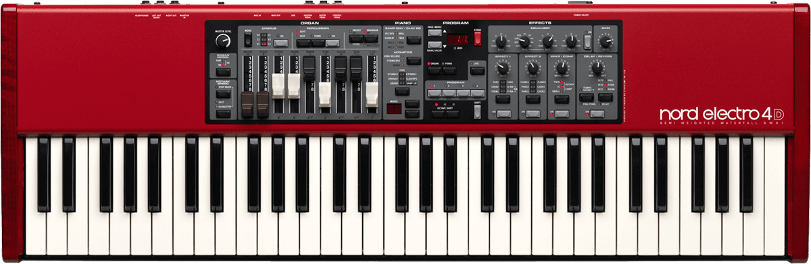
Task: Click the black 2 2/3' drawbar
Action: pyautogui.click(x=309, y=68)
